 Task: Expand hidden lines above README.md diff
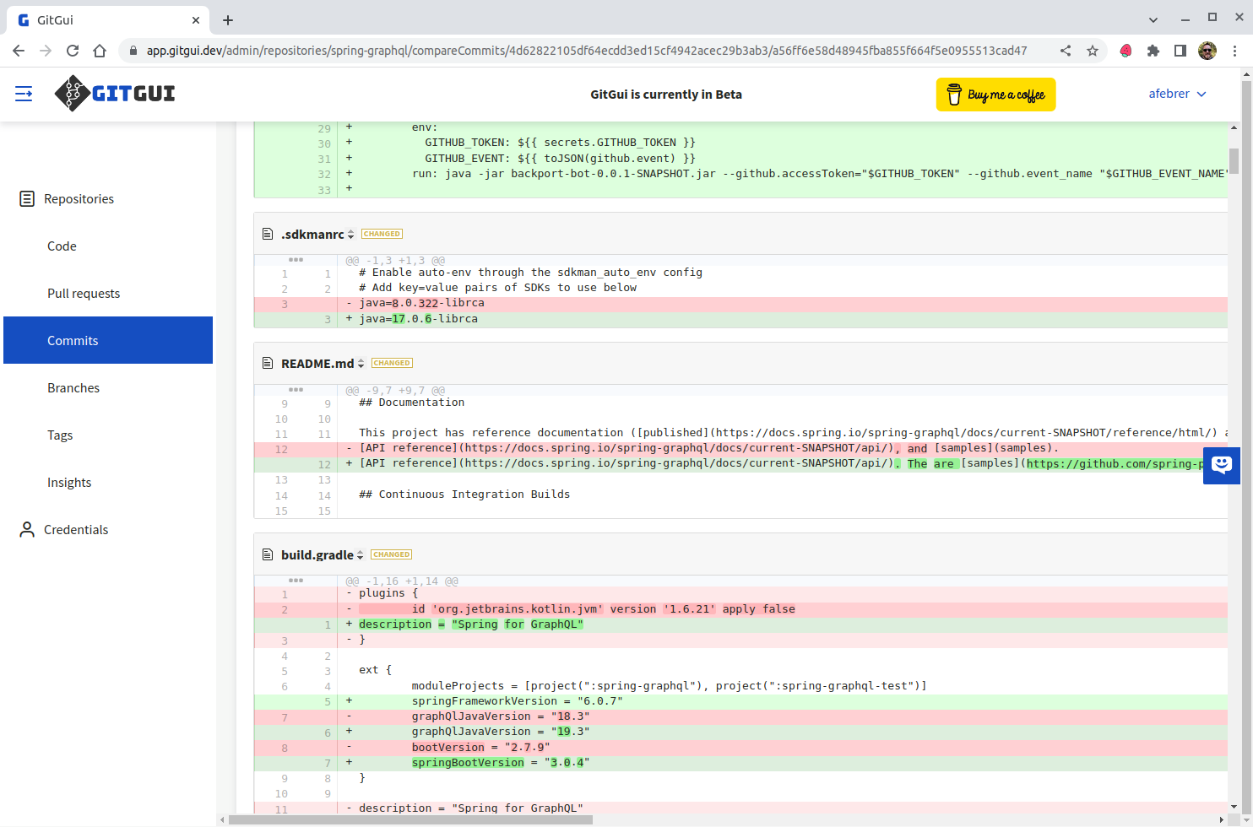(x=296, y=390)
